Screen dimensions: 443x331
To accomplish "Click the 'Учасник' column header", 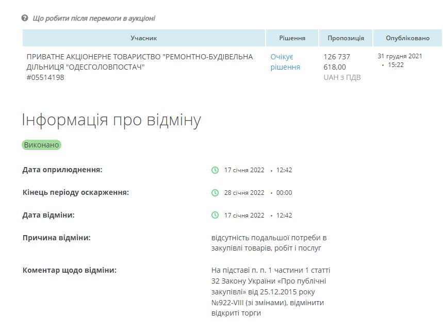I will click(x=144, y=38).
